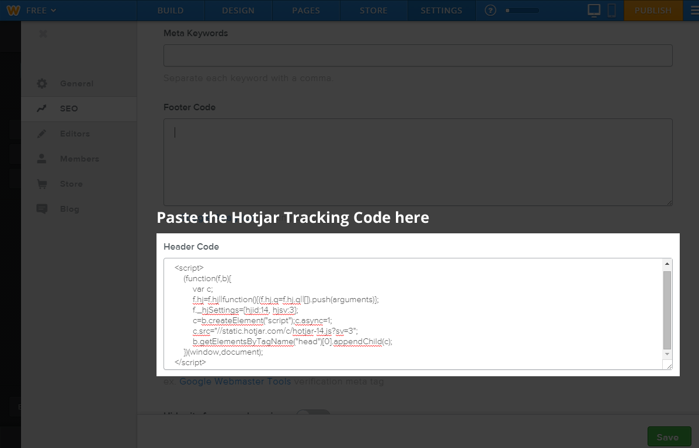Click into the Meta Keywords field
This screenshot has height=448, width=699.
coord(418,55)
